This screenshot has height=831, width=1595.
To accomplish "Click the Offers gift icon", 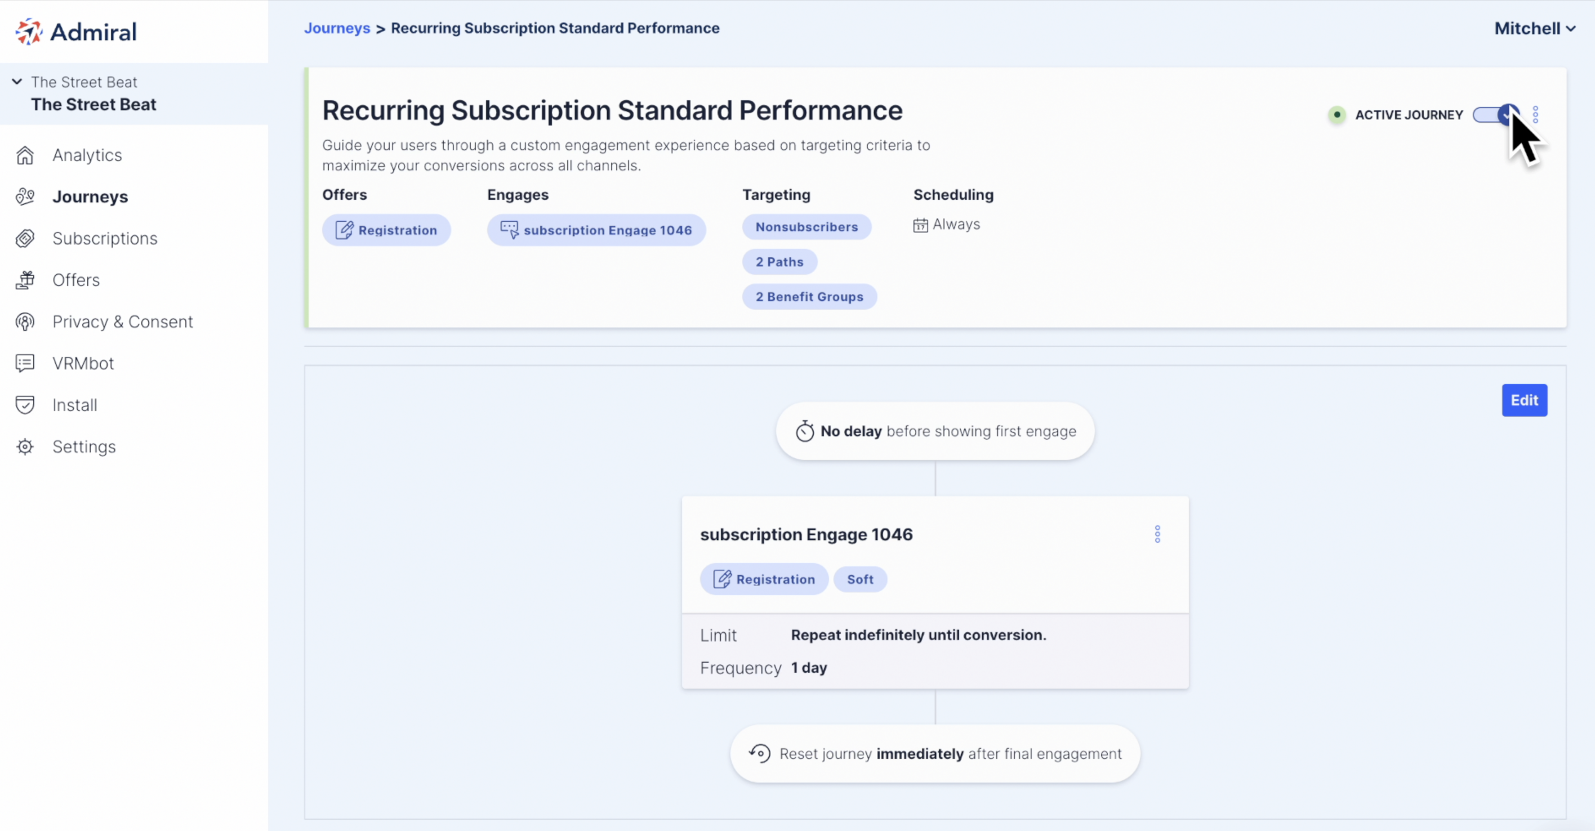I will [x=25, y=280].
